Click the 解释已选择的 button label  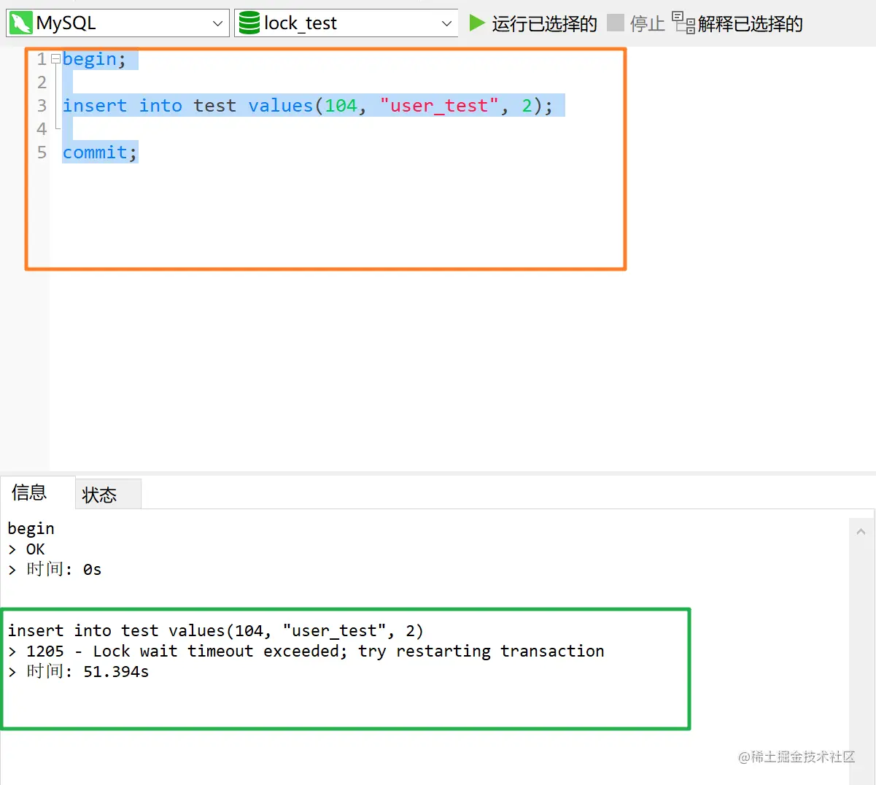750,24
